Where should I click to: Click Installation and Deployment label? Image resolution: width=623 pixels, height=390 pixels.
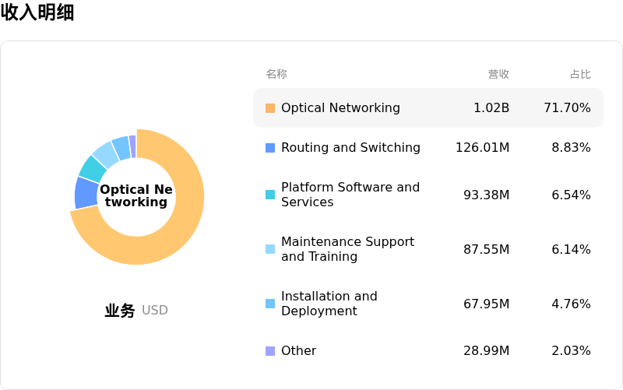click(329, 304)
